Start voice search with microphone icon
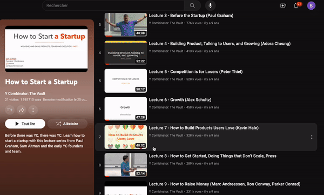 [211, 5]
